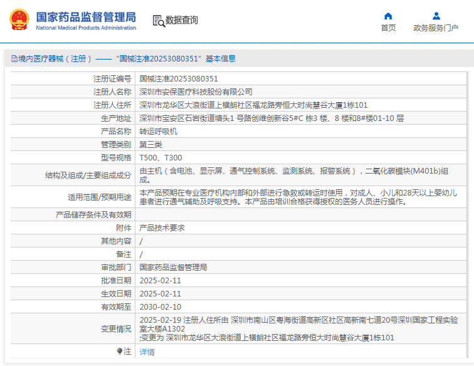Select the model spec T500、T300 cell

click(x=161, y=158)
